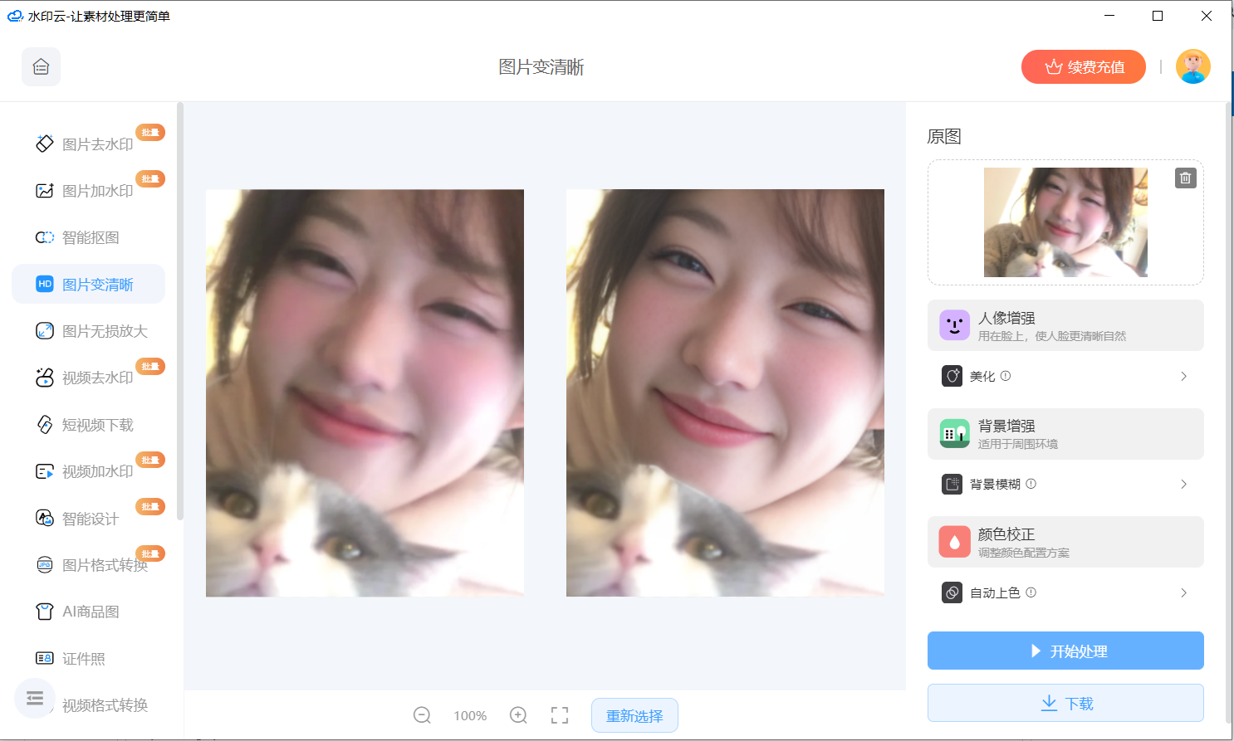This screenshot has width=1234, height=741.
Task: Open the user avatar profile
Action: coord(1192,66)
